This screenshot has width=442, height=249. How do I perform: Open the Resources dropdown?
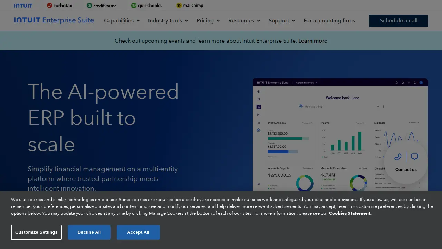point(244,21)
